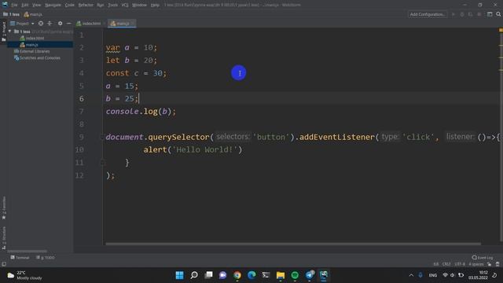Open the Run menu
Viewport: 503px width, 283px height.
(101, 5)
